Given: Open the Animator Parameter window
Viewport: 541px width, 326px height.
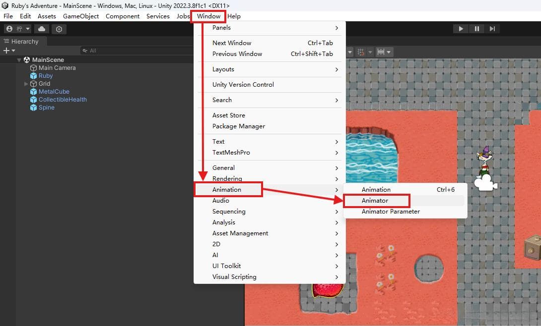Looking at the screenshot, I should (x=405, y=212).
